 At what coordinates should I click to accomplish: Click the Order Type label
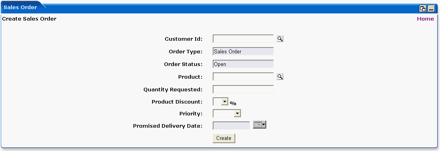point(185,51)
